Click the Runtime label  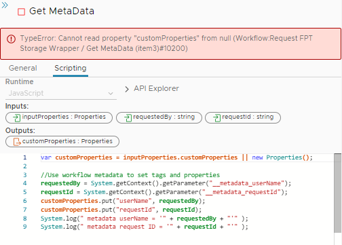20,81
